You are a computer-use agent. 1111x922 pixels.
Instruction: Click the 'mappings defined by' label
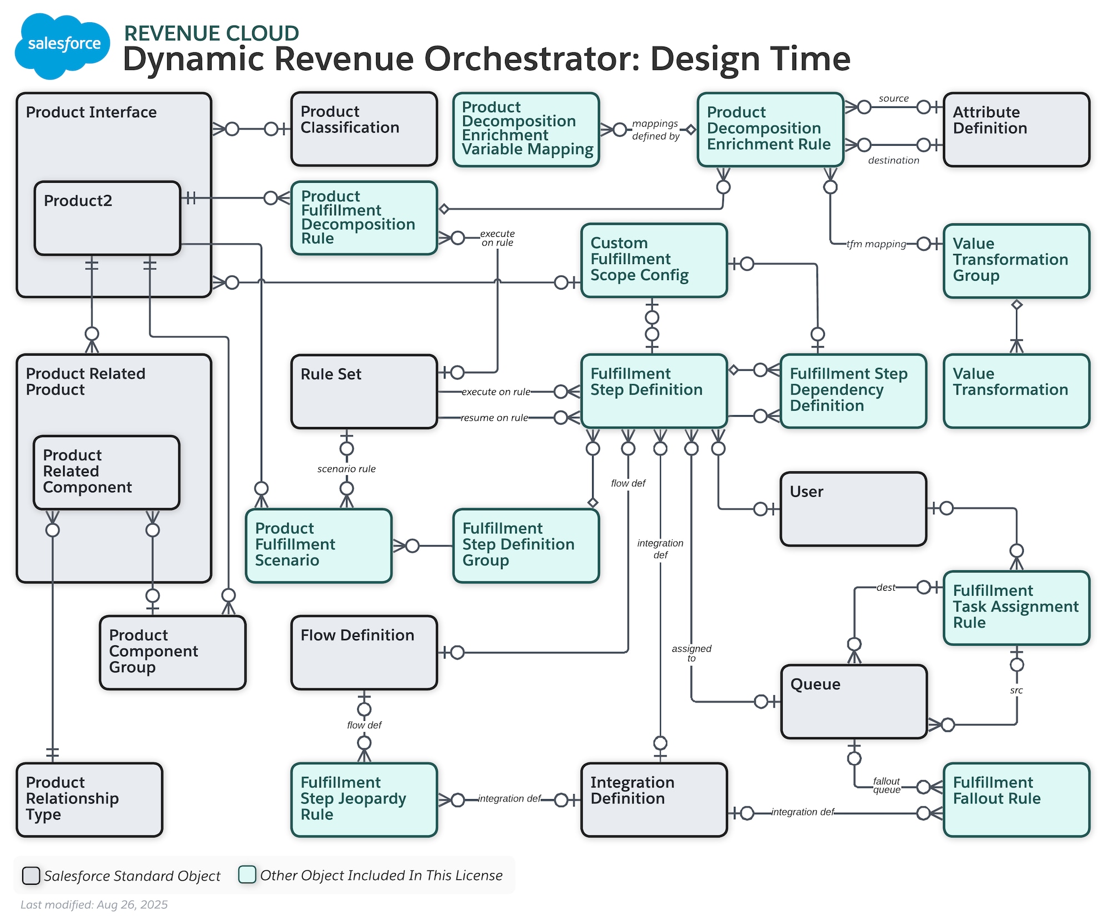(x=655, y=130)
